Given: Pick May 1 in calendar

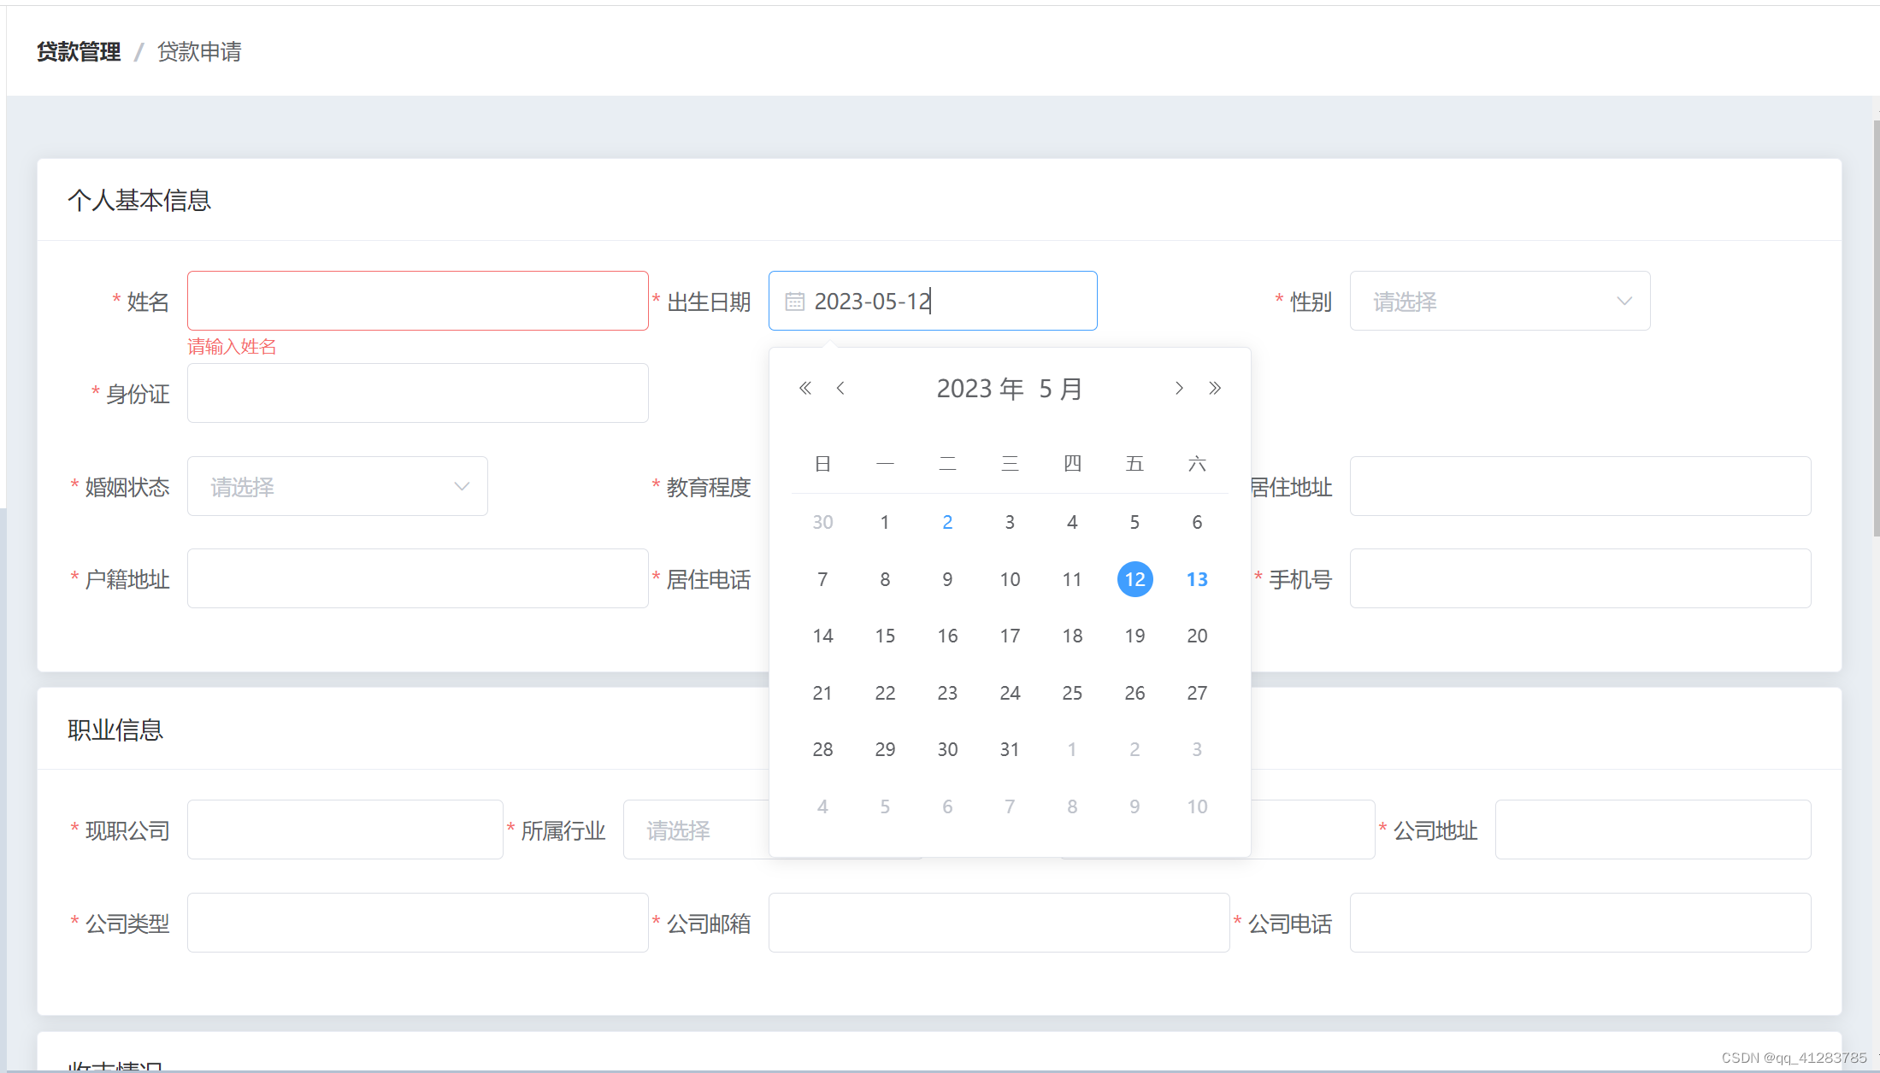Looking at the screenshot, I should point(885,522).
